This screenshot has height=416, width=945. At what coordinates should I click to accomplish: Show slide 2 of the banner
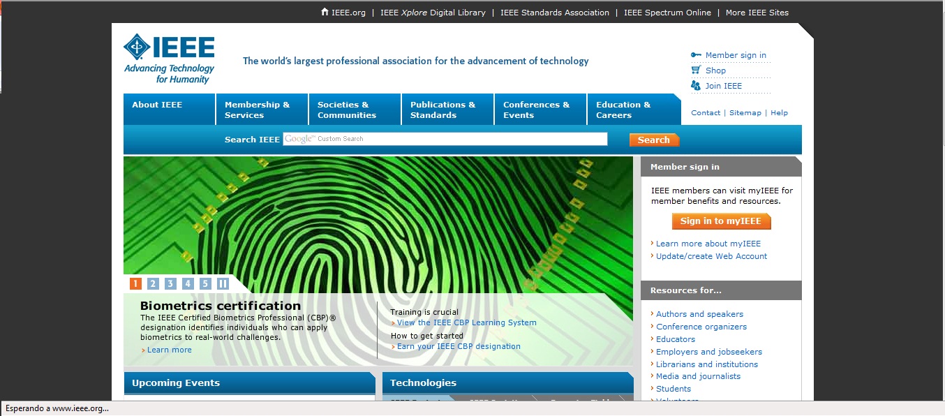point(153,283)
